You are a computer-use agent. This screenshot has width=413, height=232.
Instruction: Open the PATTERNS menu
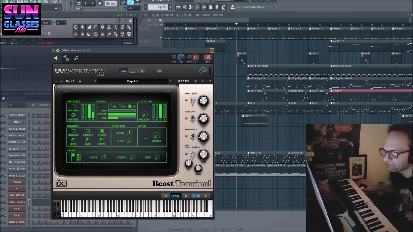[23, 2]
